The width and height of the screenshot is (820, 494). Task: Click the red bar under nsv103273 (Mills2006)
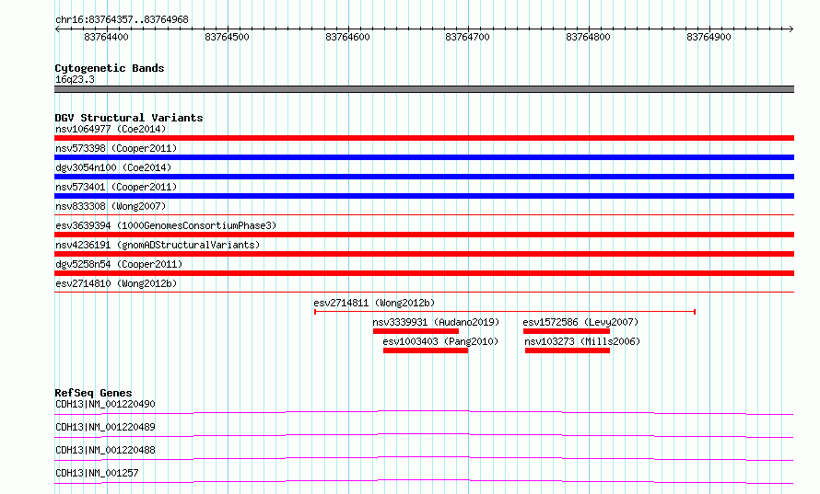click(568, 350)
